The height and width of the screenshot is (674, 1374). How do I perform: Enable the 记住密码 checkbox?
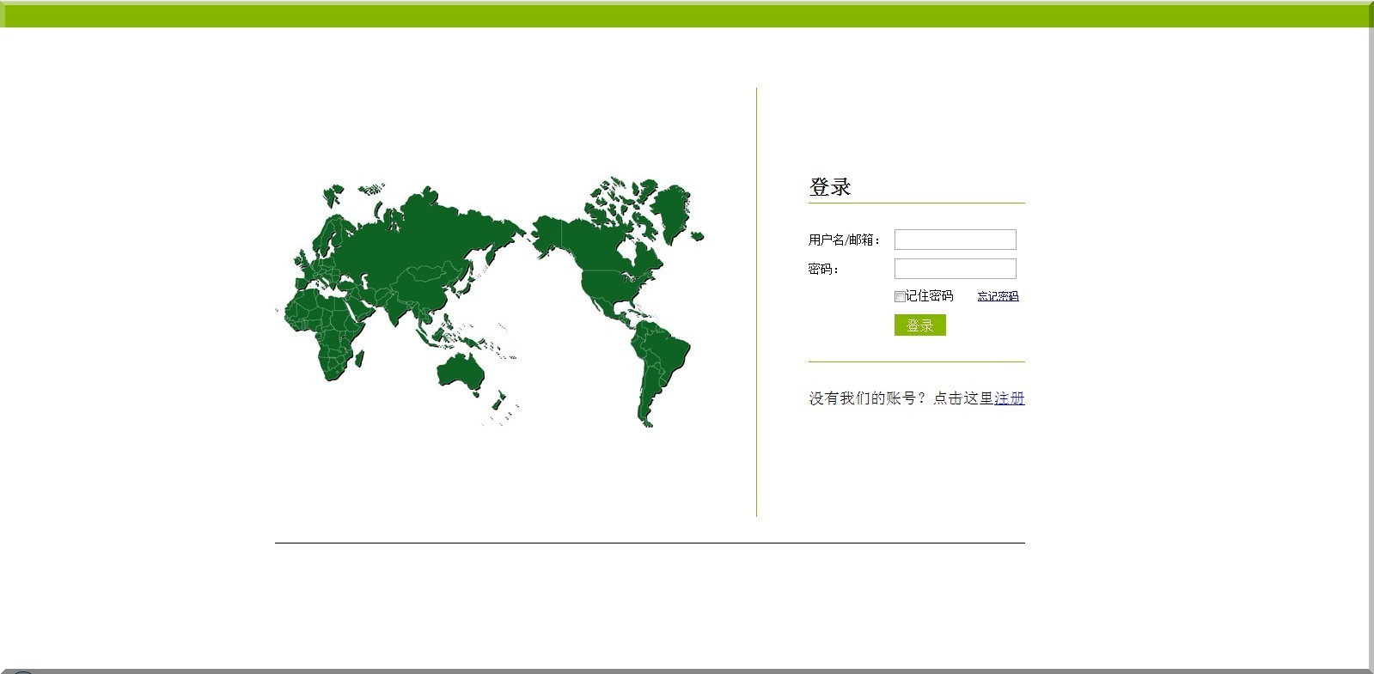coord(900,297)
